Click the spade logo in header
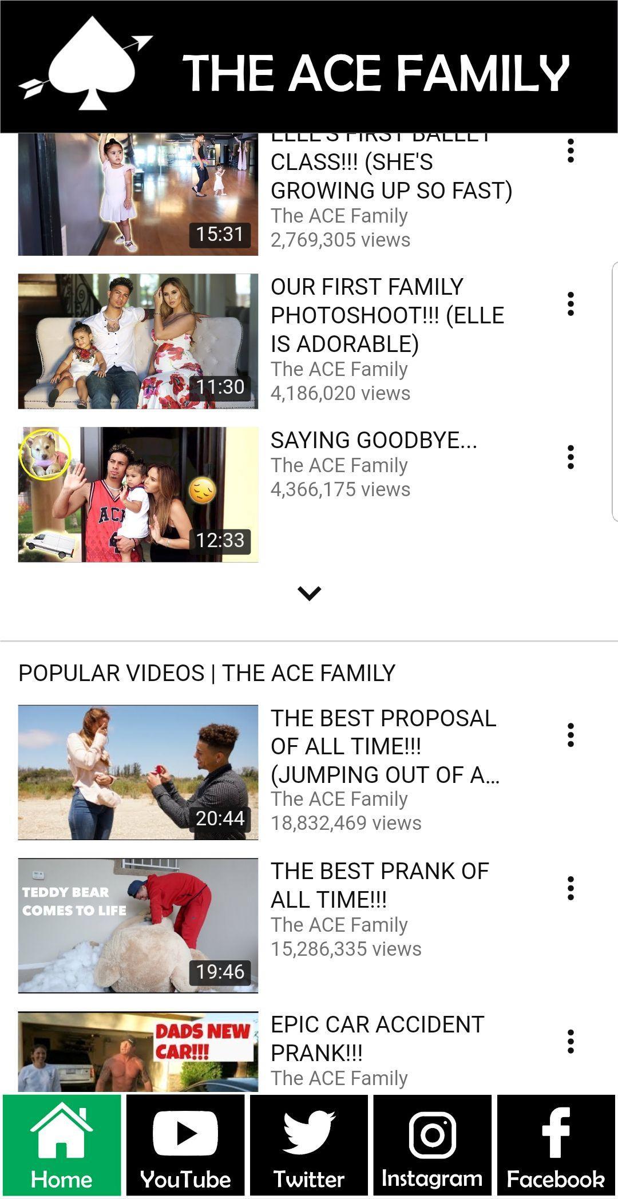This screenshot has height=1199, width=618. [86, 64]
